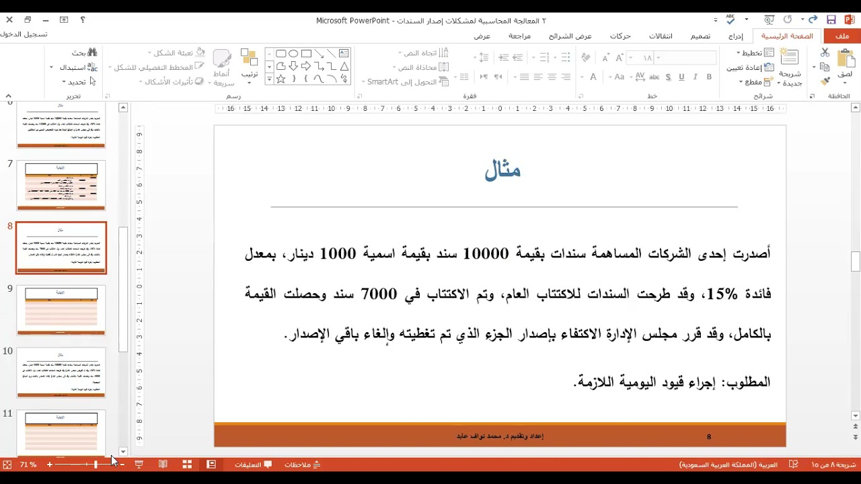Click the Select (تحديد) button
Image resolution: width=861 pixels, height=484 pixels.
tap(79, 82)
